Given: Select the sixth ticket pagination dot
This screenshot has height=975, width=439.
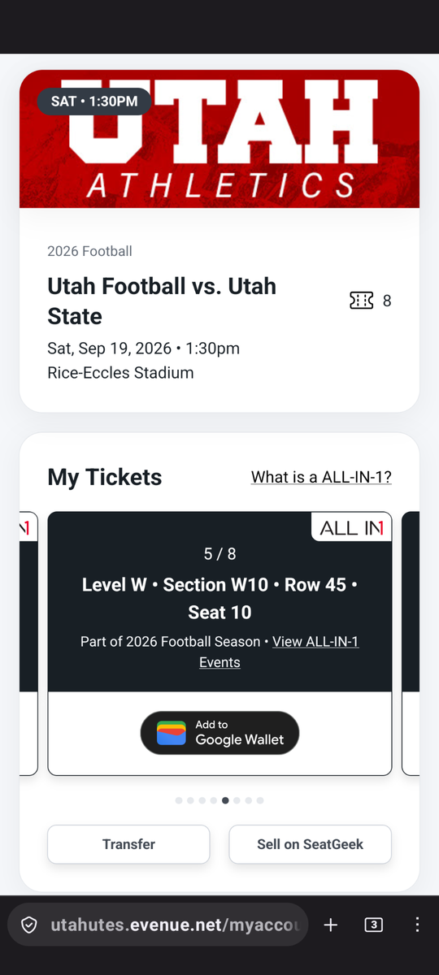Looking at the screenshot, I should pos(237,800).
